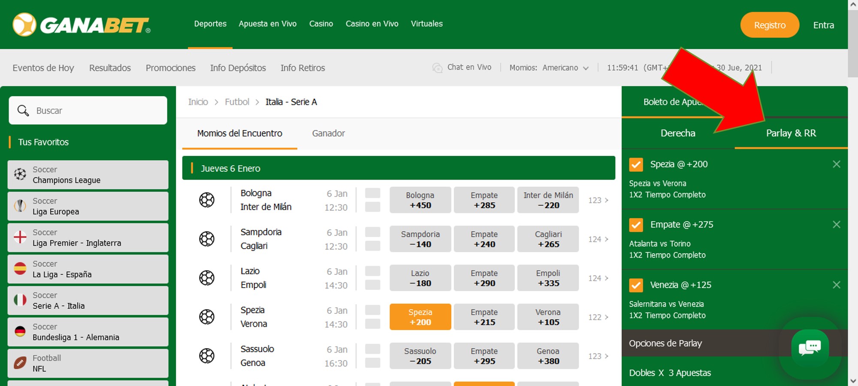This screenshot has width=858, height=386.
Task: Click soccer ball icon for Spezia match
Action: [x=207, y=317]
